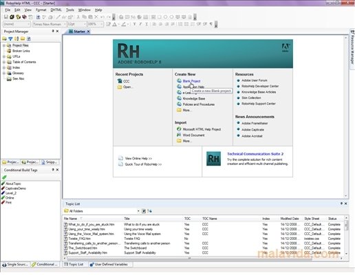355x275 pixels.
Task: Open the DHTML menu
Action: pyautogui.click(x=56, y=10)
